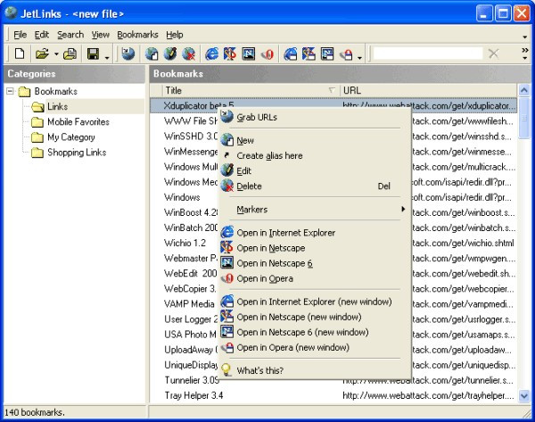Open the Search menu
535x422 pixels.
click(70, 35)
